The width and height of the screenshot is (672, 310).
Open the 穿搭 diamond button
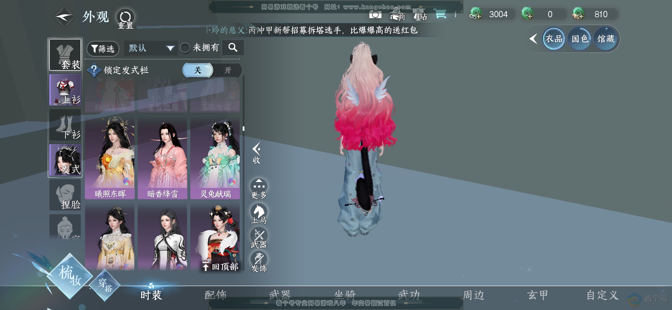[105, 285]
